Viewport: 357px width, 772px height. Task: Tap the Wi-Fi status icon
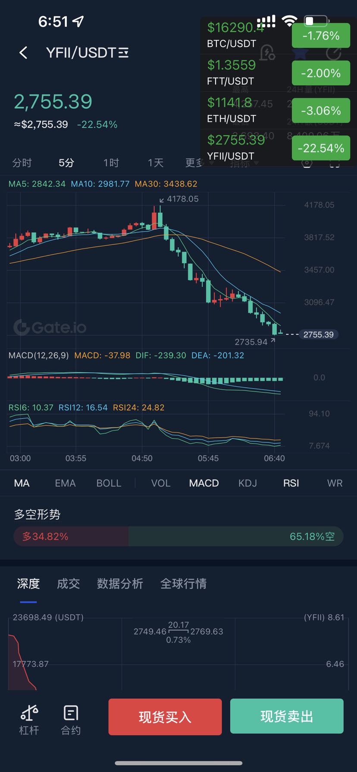pos(290,21)
